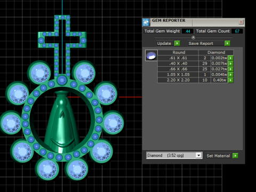Click the count cell showing 29
Screen dimensions: 256x192
point(205,63)
